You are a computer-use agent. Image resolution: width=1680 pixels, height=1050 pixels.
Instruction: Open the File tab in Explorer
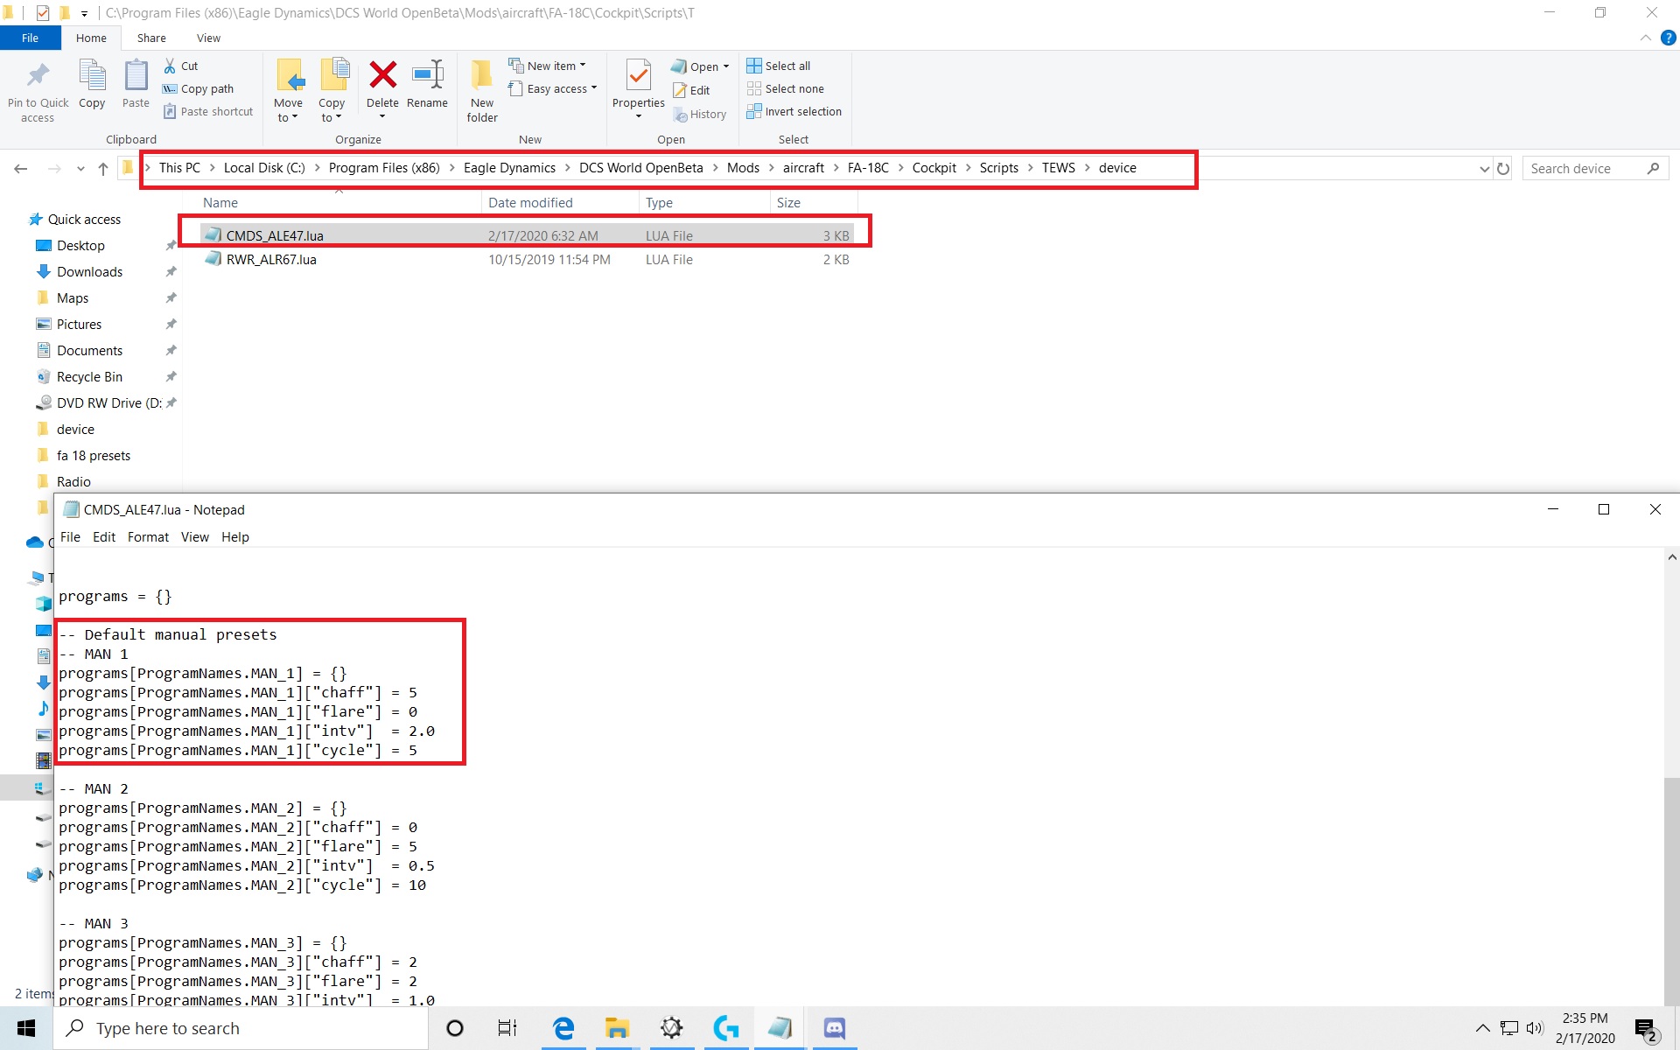[31, 38]
